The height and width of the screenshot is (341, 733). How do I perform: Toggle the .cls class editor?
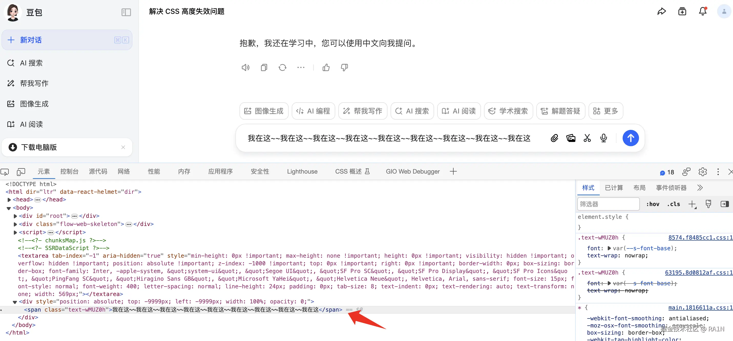673,204
